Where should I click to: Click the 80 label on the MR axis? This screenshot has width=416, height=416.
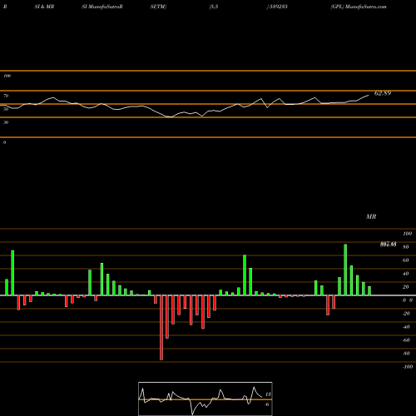pyautogui.click(x=405, y=247)
